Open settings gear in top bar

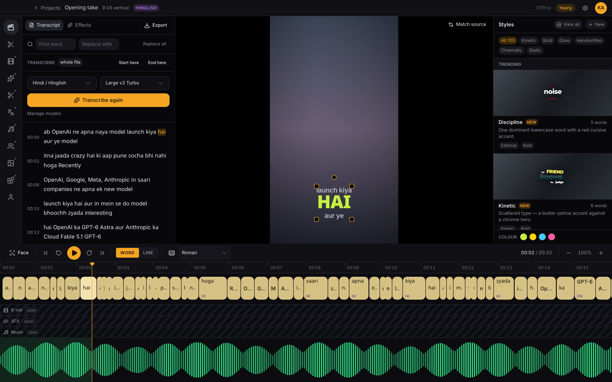[585, 8]
